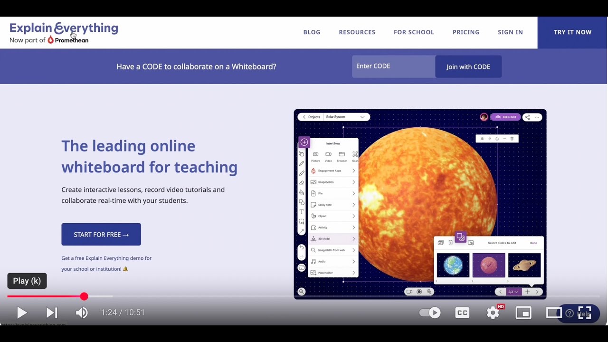This screenshot has height=342, width=608.
Task: Click Done in slide editor panel
Action: 533,243
